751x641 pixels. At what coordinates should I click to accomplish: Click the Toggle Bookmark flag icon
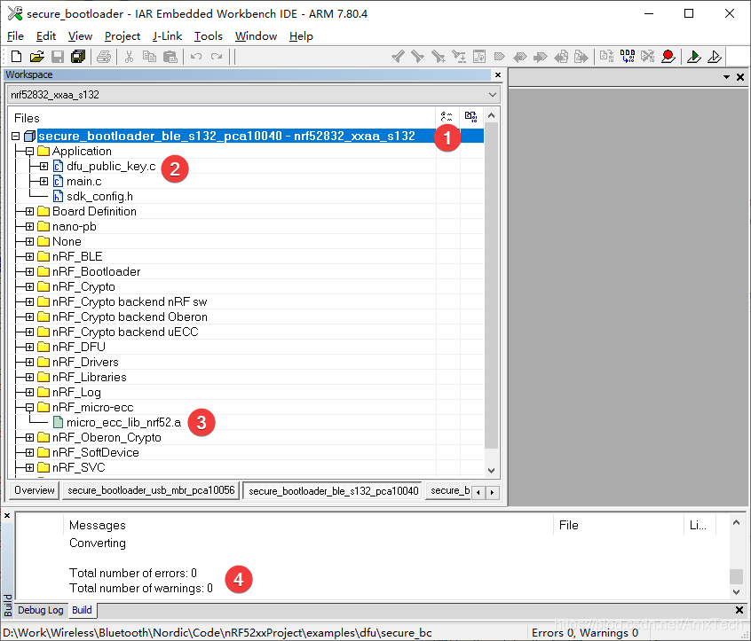tap(500, 57)
